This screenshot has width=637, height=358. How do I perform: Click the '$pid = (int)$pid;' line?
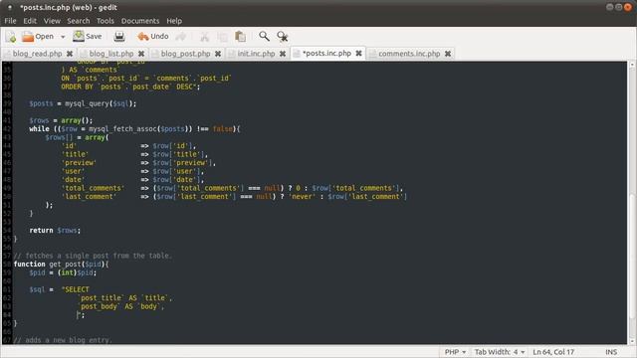pyautogui.click(x=63, y=272)
